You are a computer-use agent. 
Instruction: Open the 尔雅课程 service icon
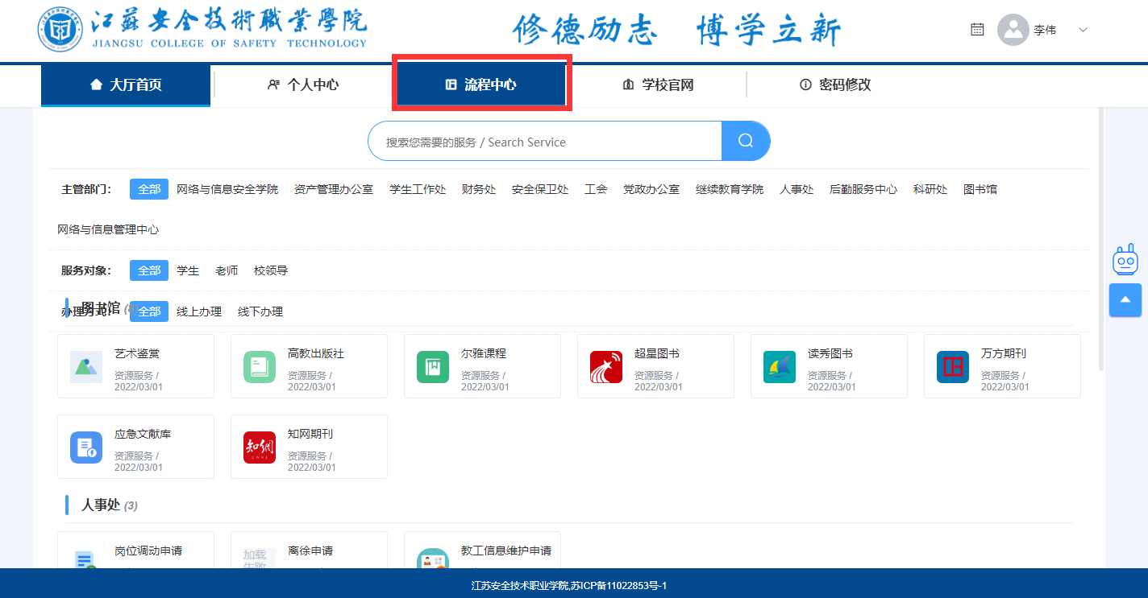pos(432,367)
